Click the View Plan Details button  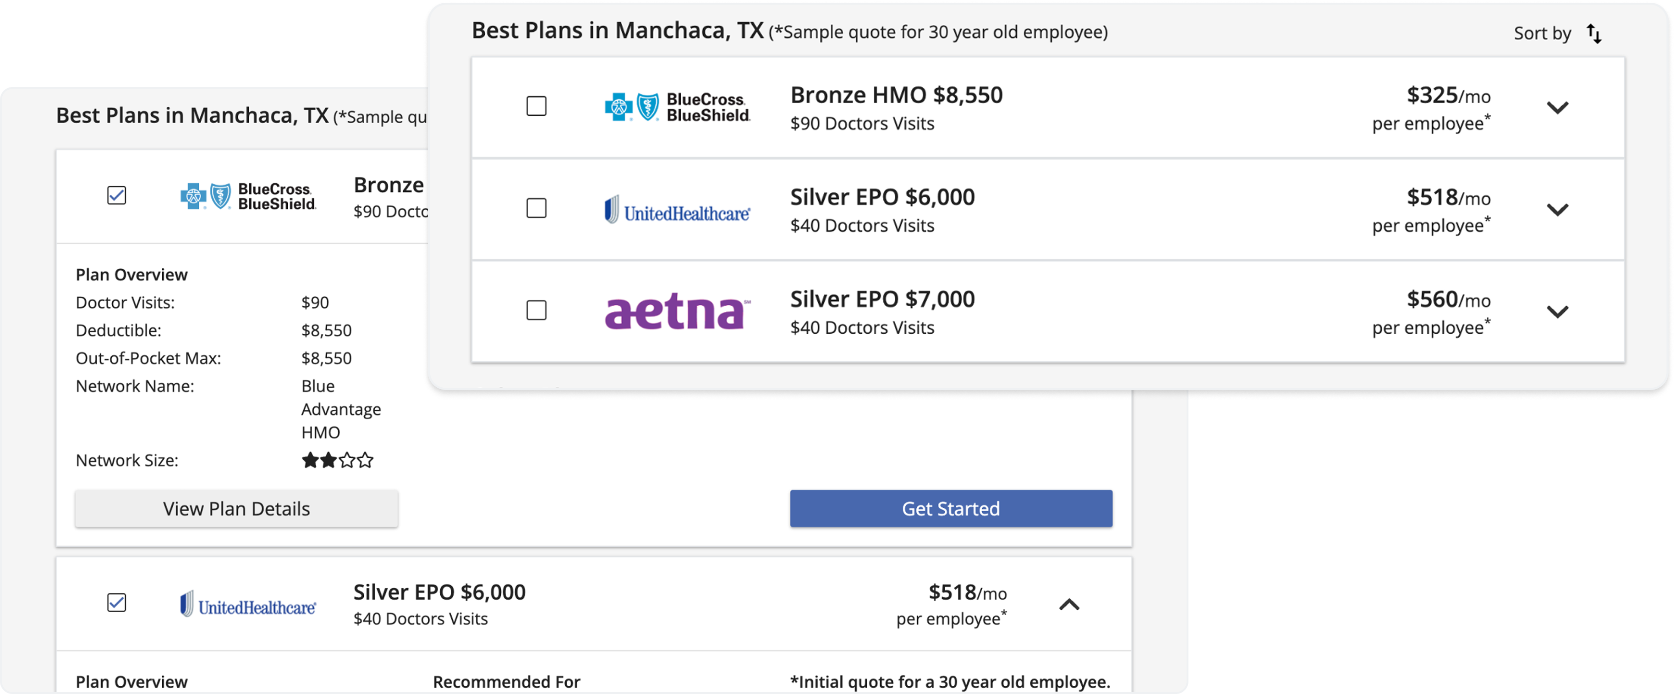click(x=237, y=509)
